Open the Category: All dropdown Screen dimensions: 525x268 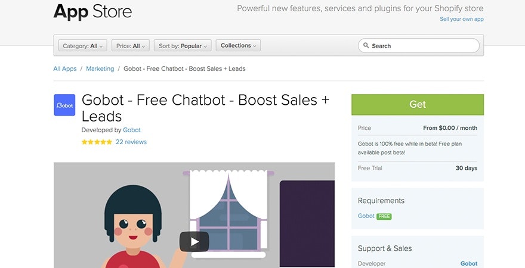pos(83,46)
